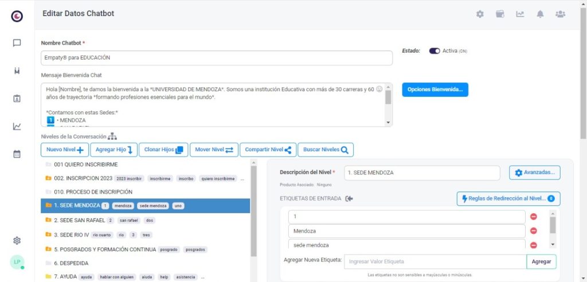Click Agregar tag button
Screen dimensions: 587x282
pos(541,262)
